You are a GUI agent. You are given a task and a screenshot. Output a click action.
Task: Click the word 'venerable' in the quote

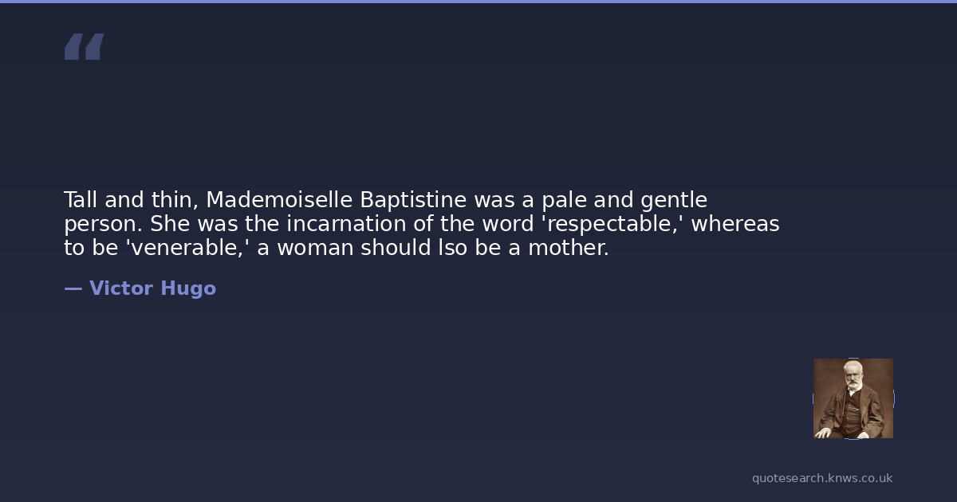pos(187,248)
